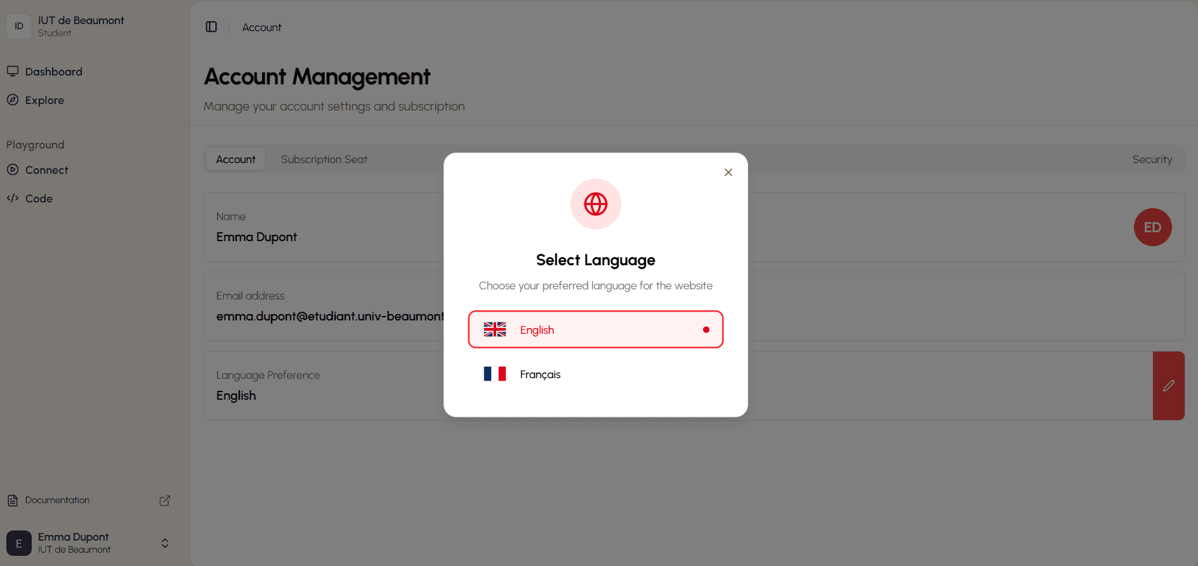Click the Explore compass icon
The image size is (1198, 566).
pos(13,100)
